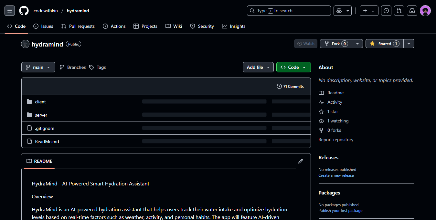
Task: Click the GitHub logo homepage icon
Action: pos(24,11)
